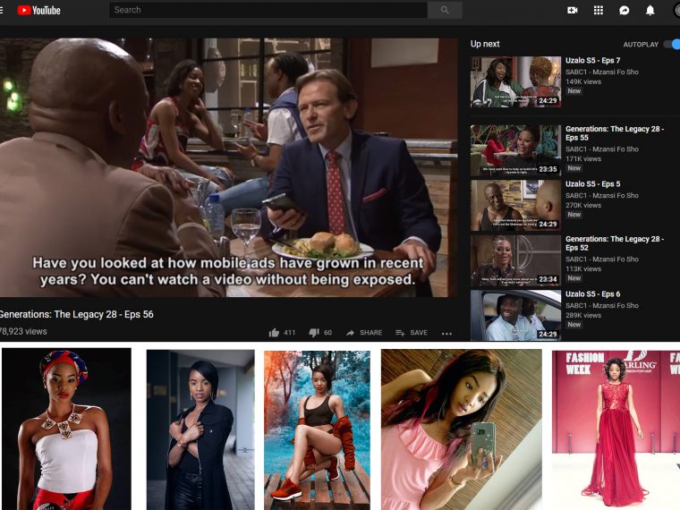Click the main video player area
This screenshot has height=510, width=680.
click(228, 167)
